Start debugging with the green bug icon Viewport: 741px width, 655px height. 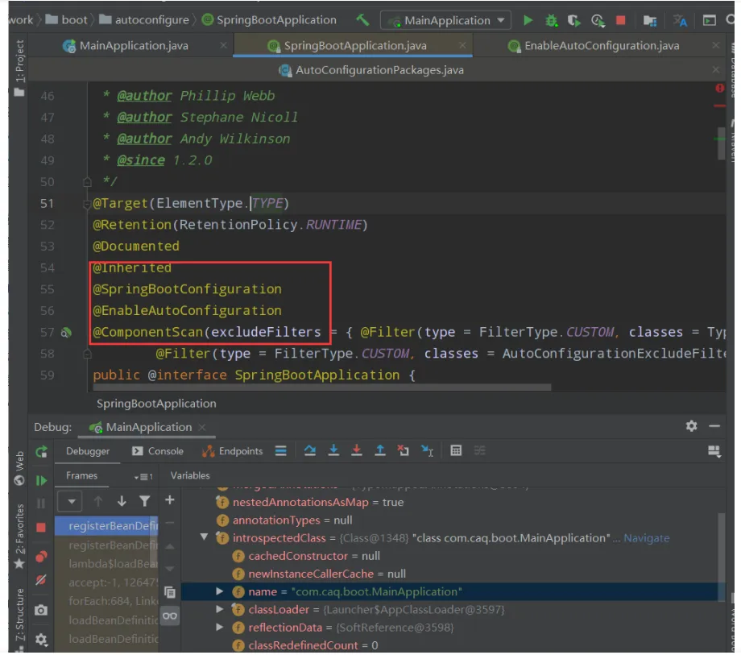(551, 20)
